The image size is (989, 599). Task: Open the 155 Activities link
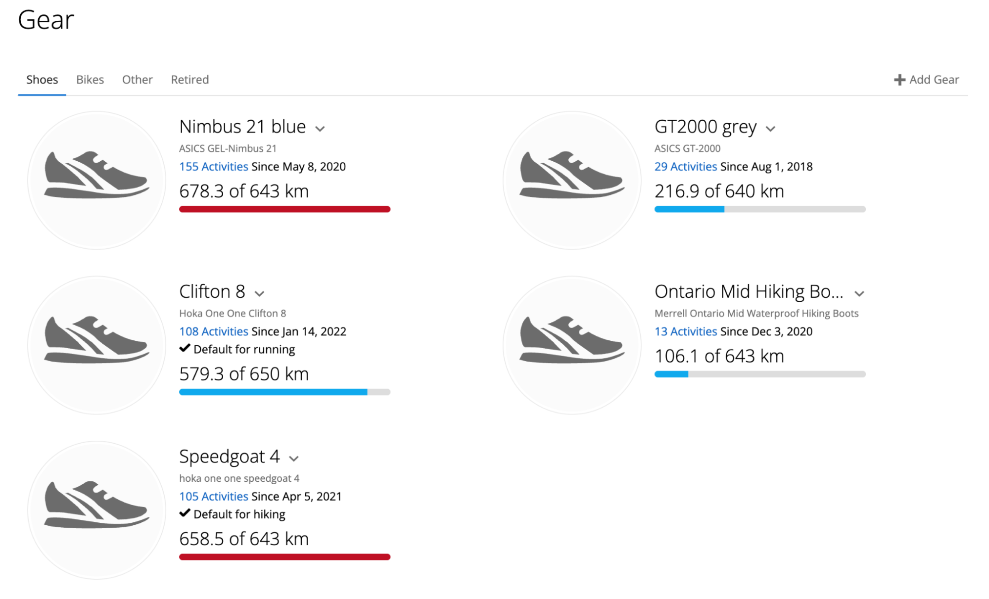pos(214,167)
